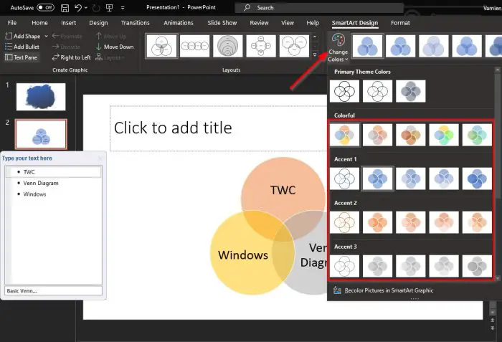The image size is (502, 342).
Task: Start presentation from beginning icon
Action: pos(109,8)
